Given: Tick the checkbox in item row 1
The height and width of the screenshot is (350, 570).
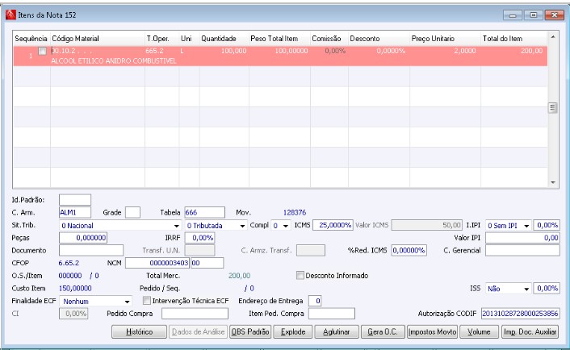Looking at the screenshot, I should coord(43,51).
